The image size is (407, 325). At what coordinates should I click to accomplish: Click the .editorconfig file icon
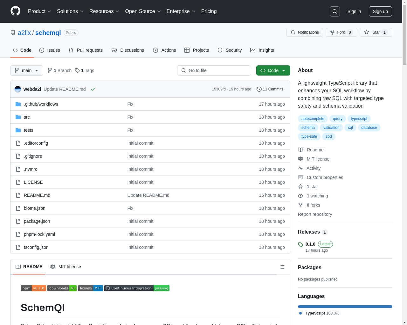pos(18,143)
